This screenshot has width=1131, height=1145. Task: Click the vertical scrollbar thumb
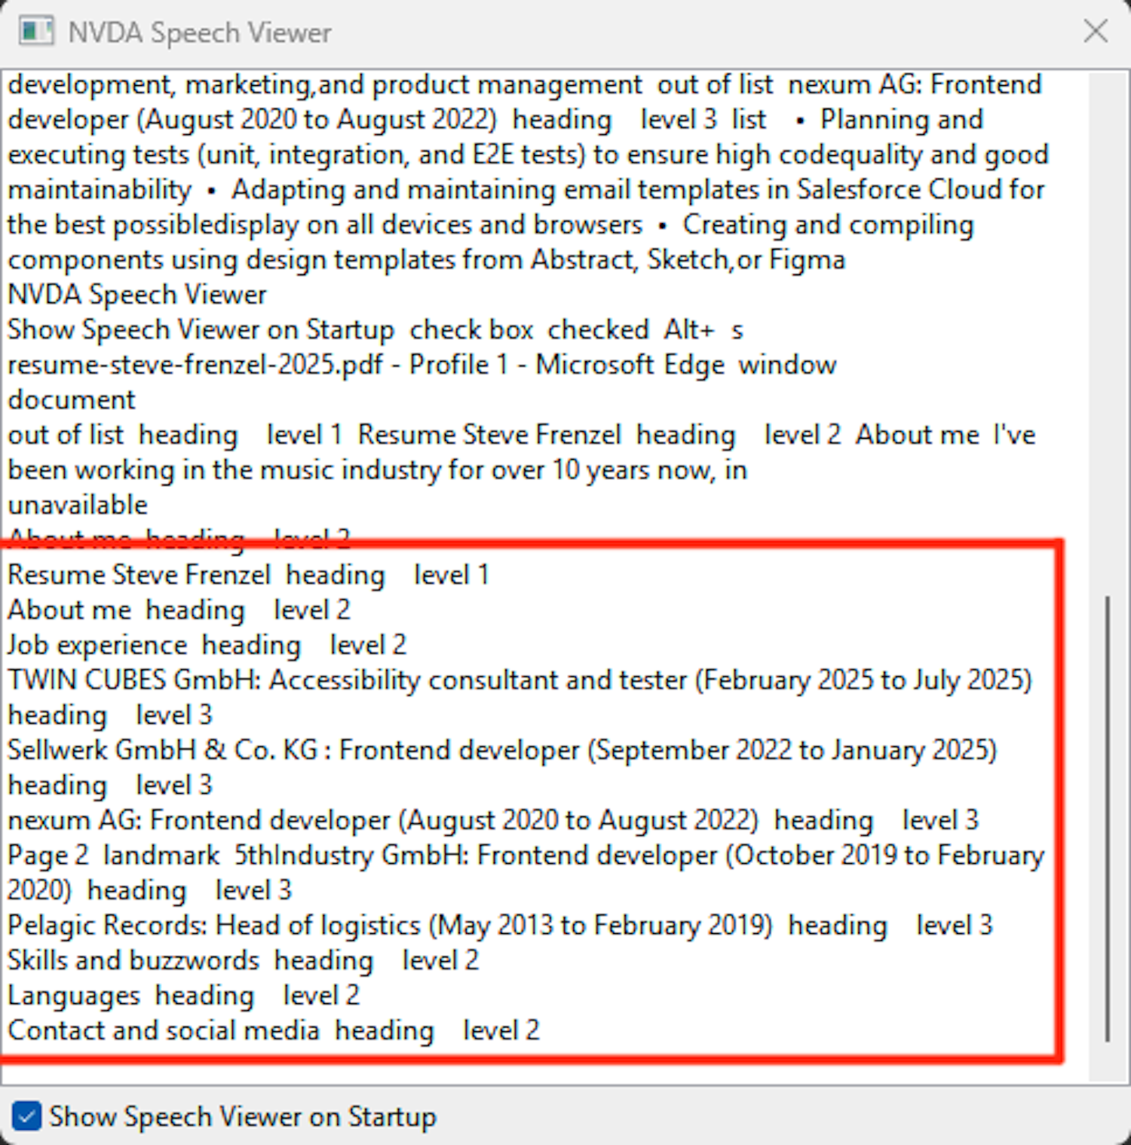coord(1107,818)
